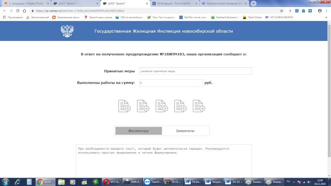
Task: Click the fifth document upload icon
Action: [199, 106]
